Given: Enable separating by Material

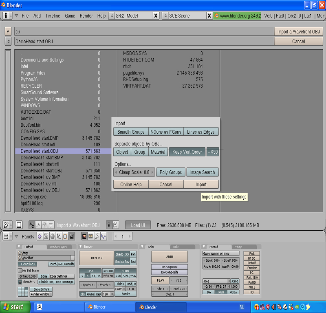Looking at the screenshot, I should click(158, 152).
